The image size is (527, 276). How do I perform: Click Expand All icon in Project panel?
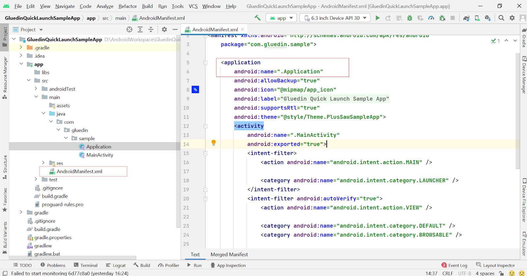tap(140, 30)
